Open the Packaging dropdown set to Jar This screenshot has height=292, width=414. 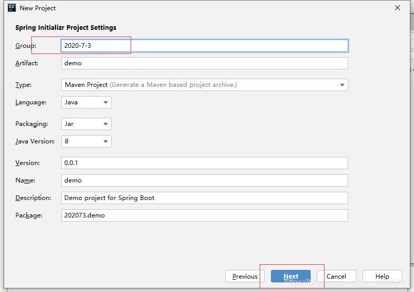86,124
